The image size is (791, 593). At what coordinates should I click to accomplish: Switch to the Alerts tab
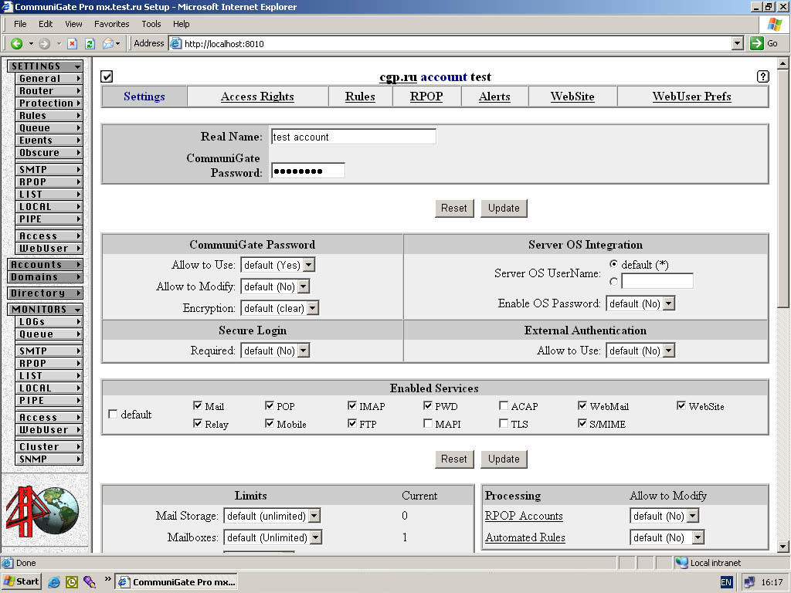tap(494, 97)
